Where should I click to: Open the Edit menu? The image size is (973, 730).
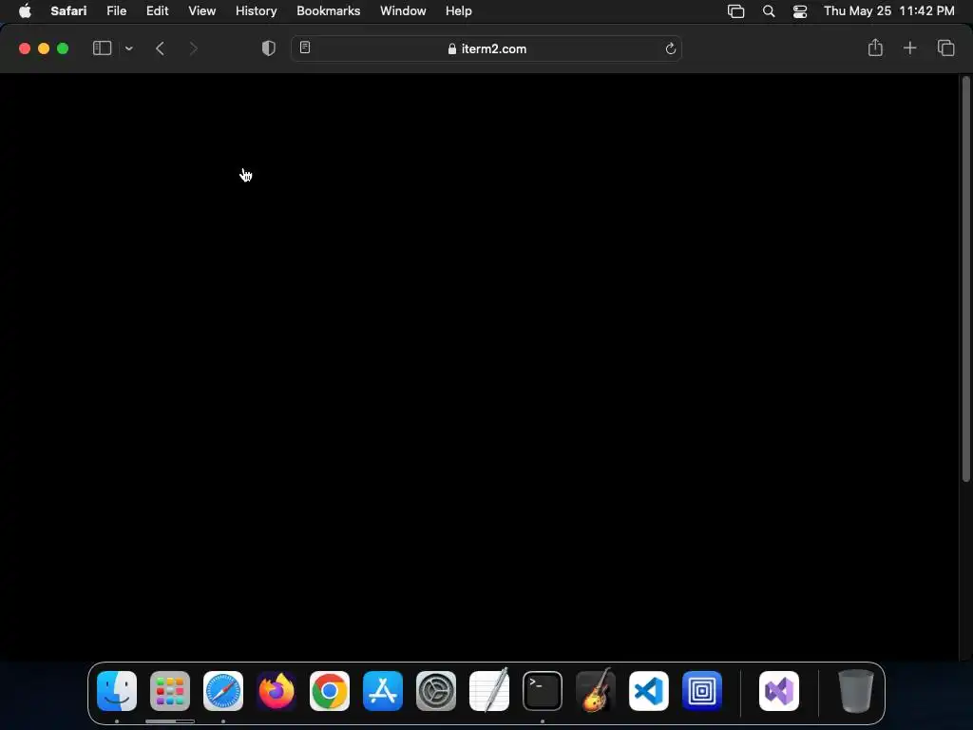(x=157, y=11)
